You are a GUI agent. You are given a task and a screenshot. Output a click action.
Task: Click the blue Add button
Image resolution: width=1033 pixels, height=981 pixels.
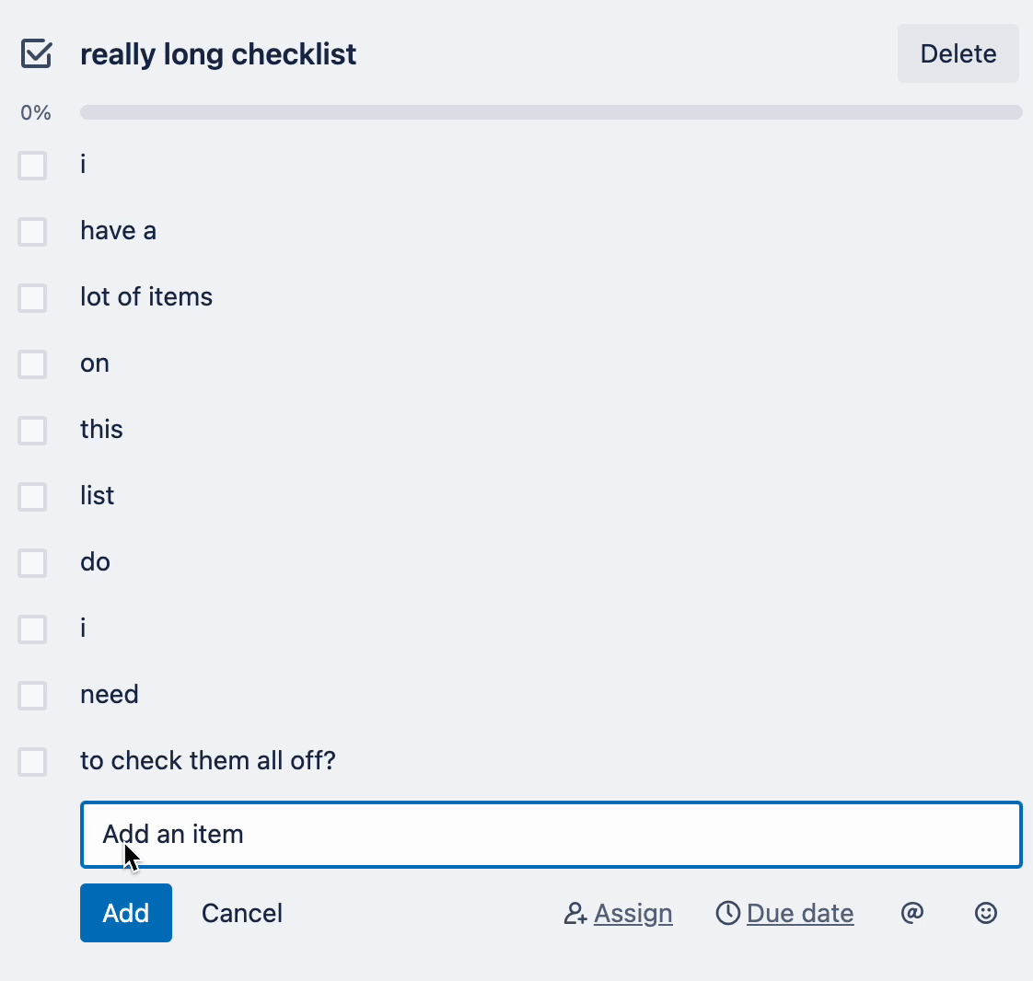[x=126, y=913]
